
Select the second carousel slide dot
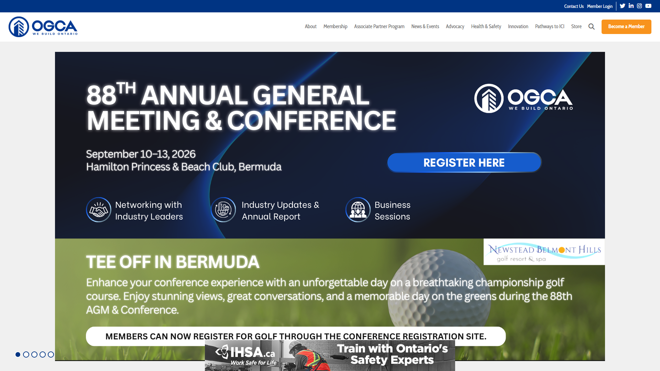(26, 355)
